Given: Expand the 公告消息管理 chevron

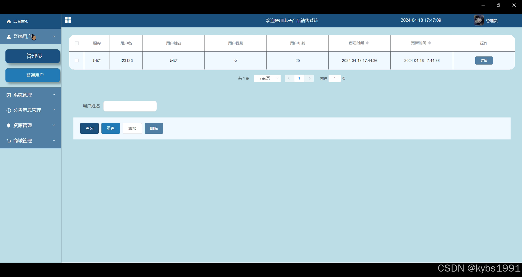Looking at the screenshot, I should coord(54,110).
